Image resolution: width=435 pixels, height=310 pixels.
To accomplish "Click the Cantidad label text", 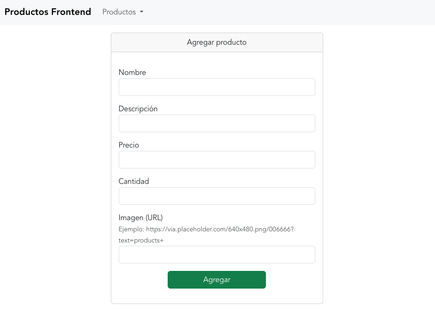I will (134, 181).
